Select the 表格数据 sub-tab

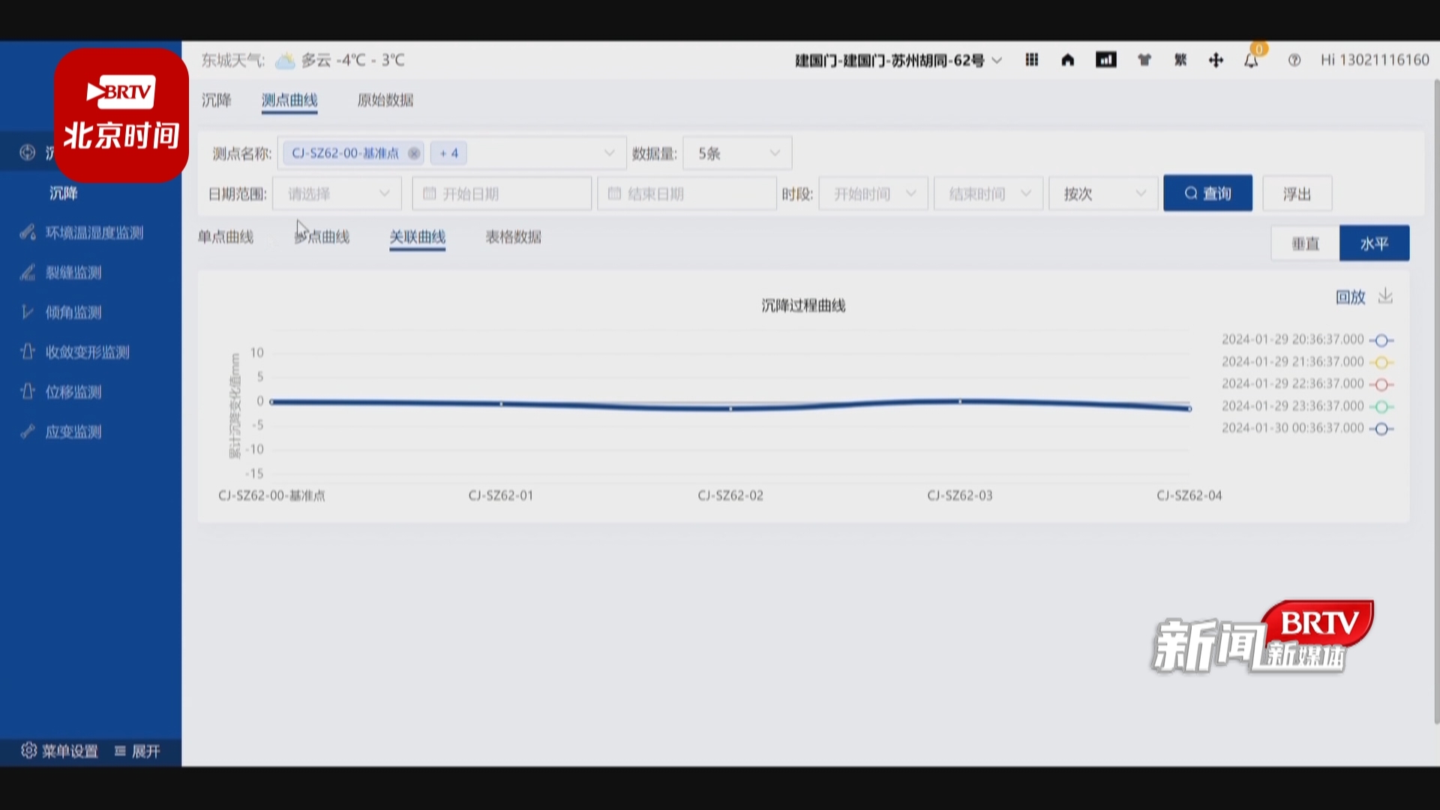click(514, 237)
